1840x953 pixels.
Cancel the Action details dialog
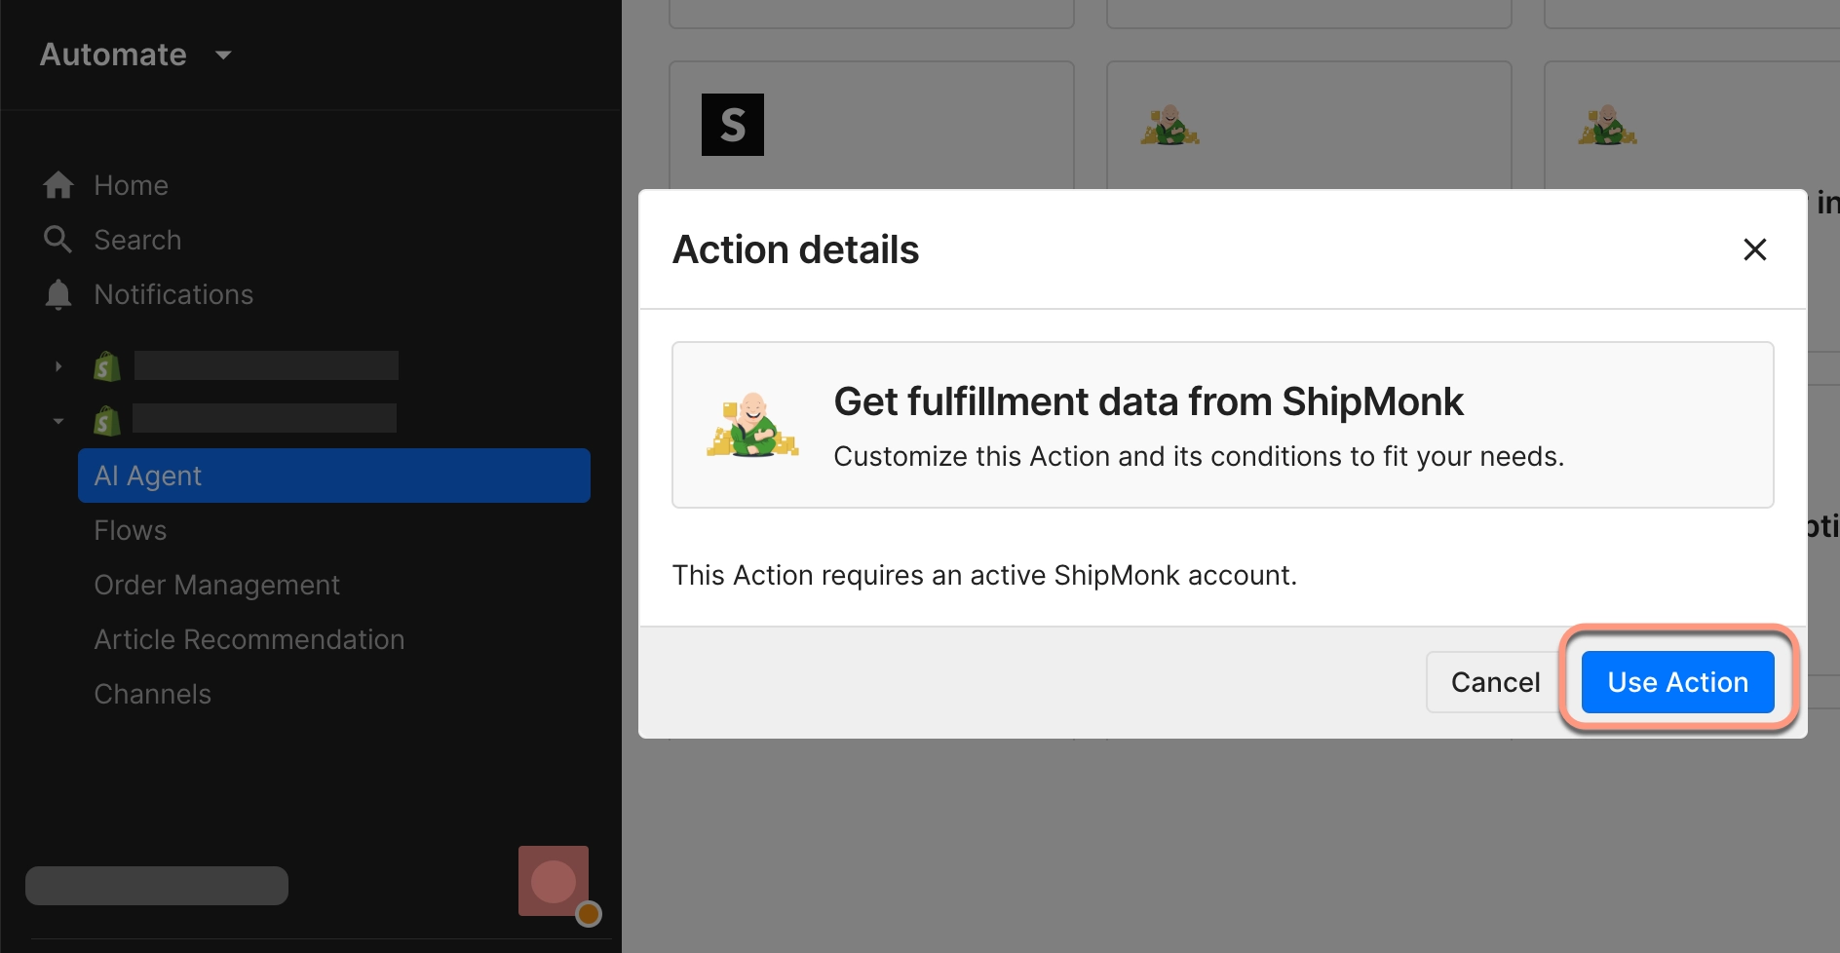(1494, 681)
